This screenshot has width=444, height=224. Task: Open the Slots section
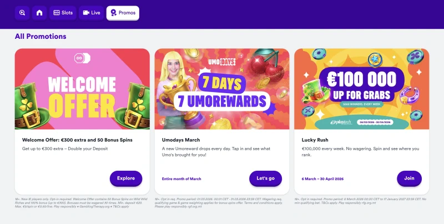coord(63,12)
